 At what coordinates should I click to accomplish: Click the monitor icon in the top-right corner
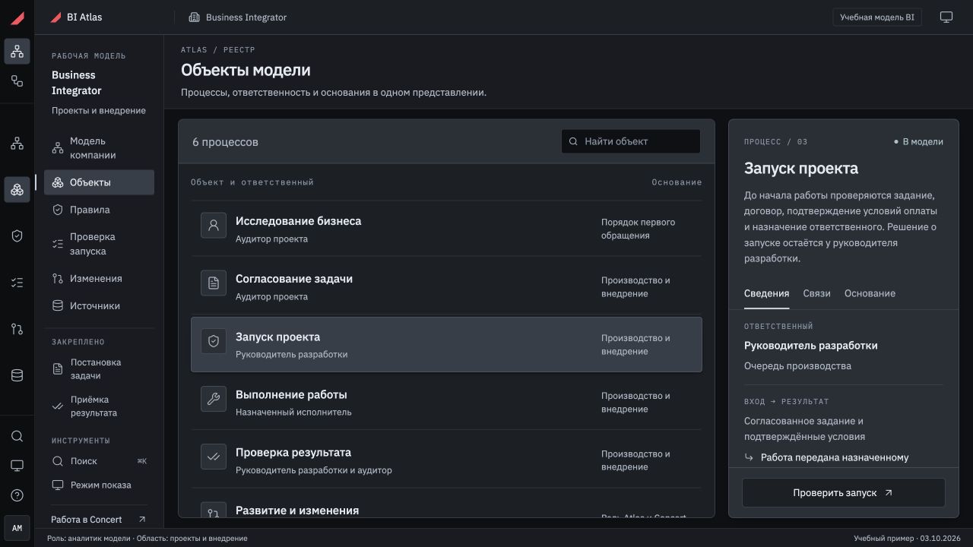(946, 17)
